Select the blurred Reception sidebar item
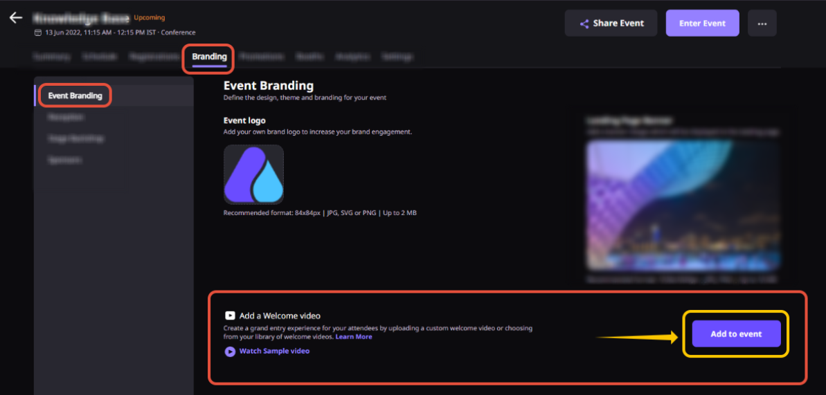Viewport: 826px width, 395px height. [x=65, y=118]
